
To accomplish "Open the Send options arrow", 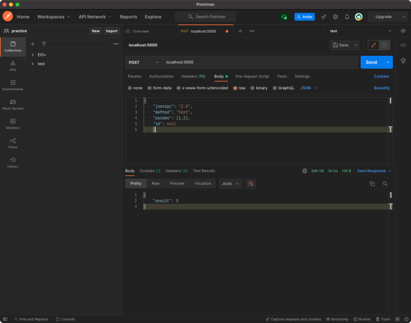I will [x=388, y=62].
